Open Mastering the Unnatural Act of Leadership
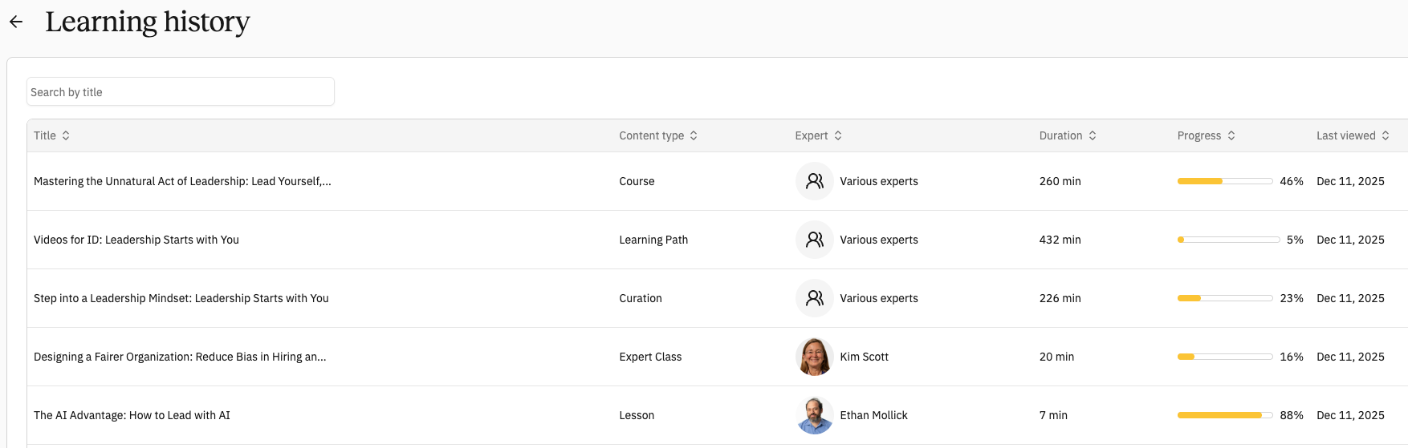This screenshot has height=448, width=1408. [182, 181]
